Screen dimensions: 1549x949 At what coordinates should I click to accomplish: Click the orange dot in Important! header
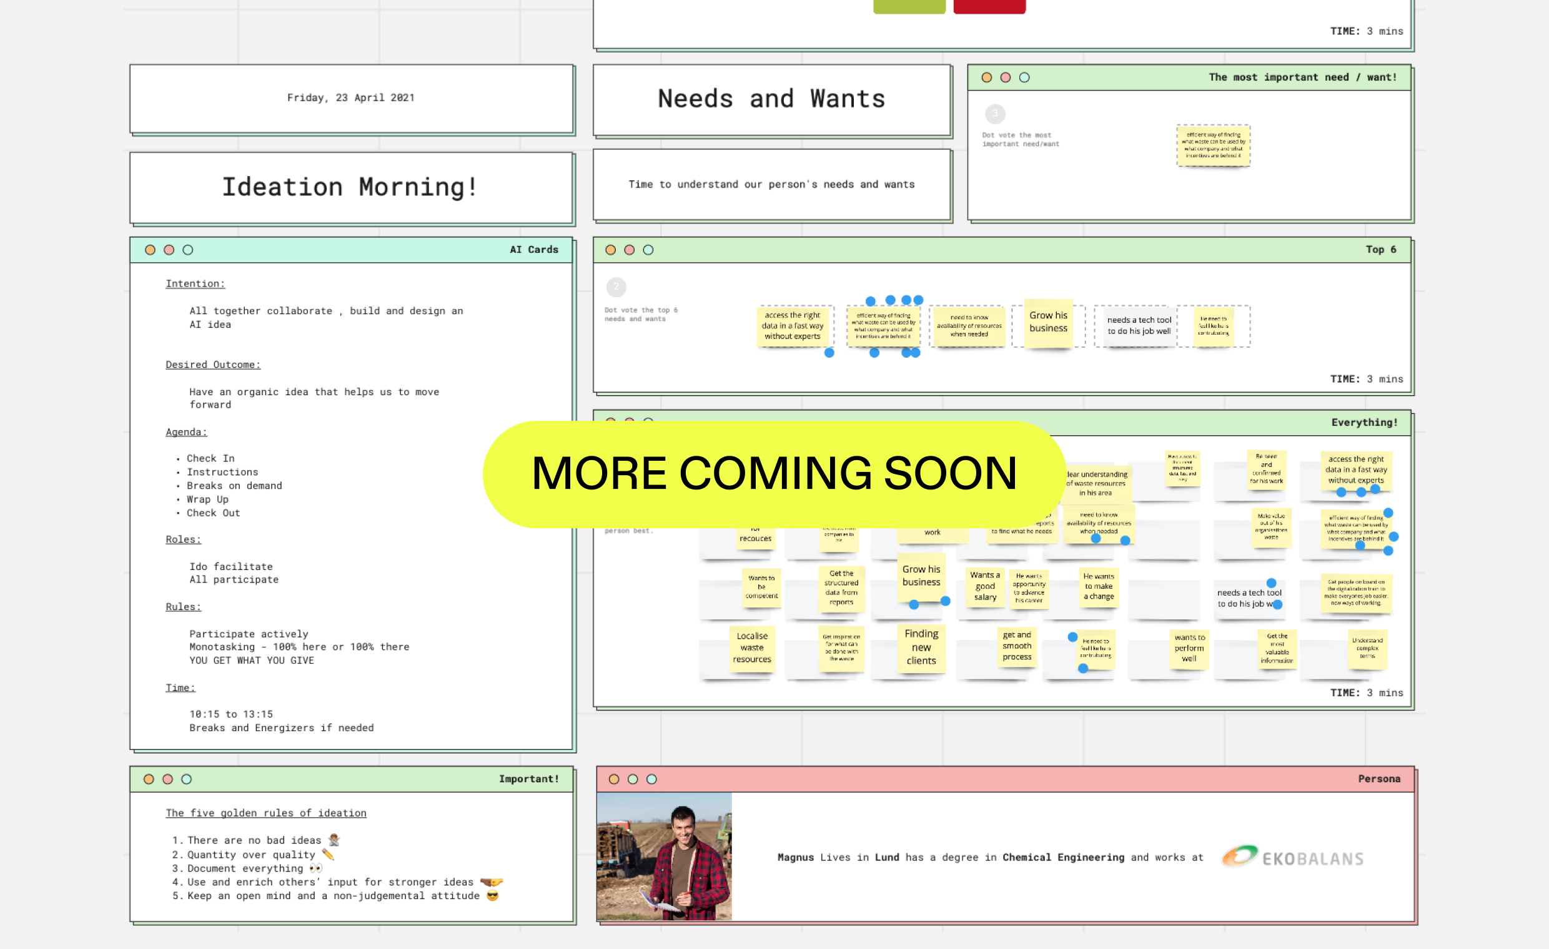coord(149,779)
